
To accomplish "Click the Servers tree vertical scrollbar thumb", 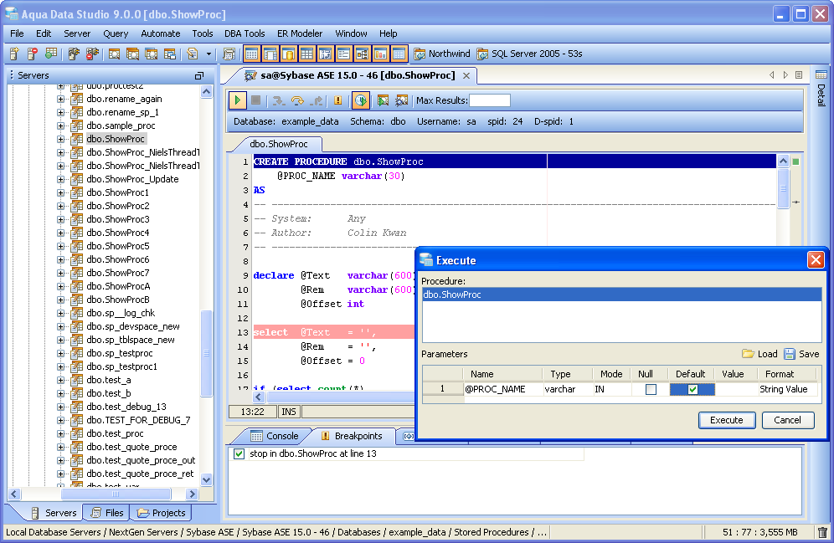I will pos(207,351).
